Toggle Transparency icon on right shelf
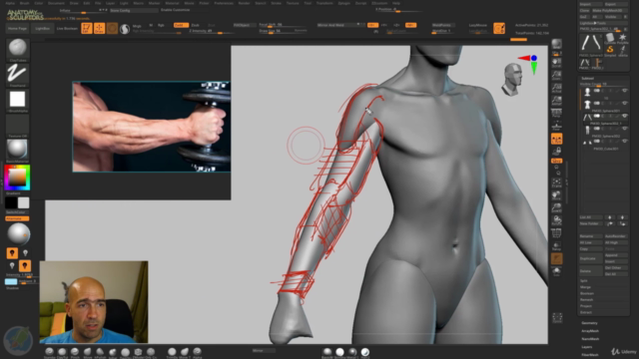 (x=556, y=246)
